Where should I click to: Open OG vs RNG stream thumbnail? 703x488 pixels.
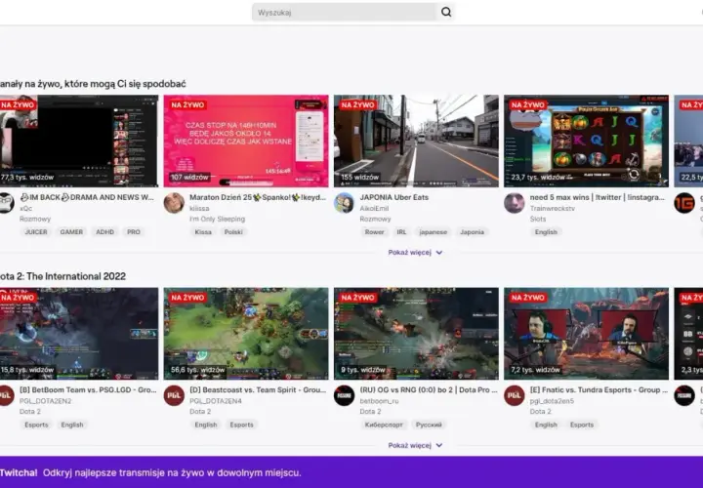point(416,334)
